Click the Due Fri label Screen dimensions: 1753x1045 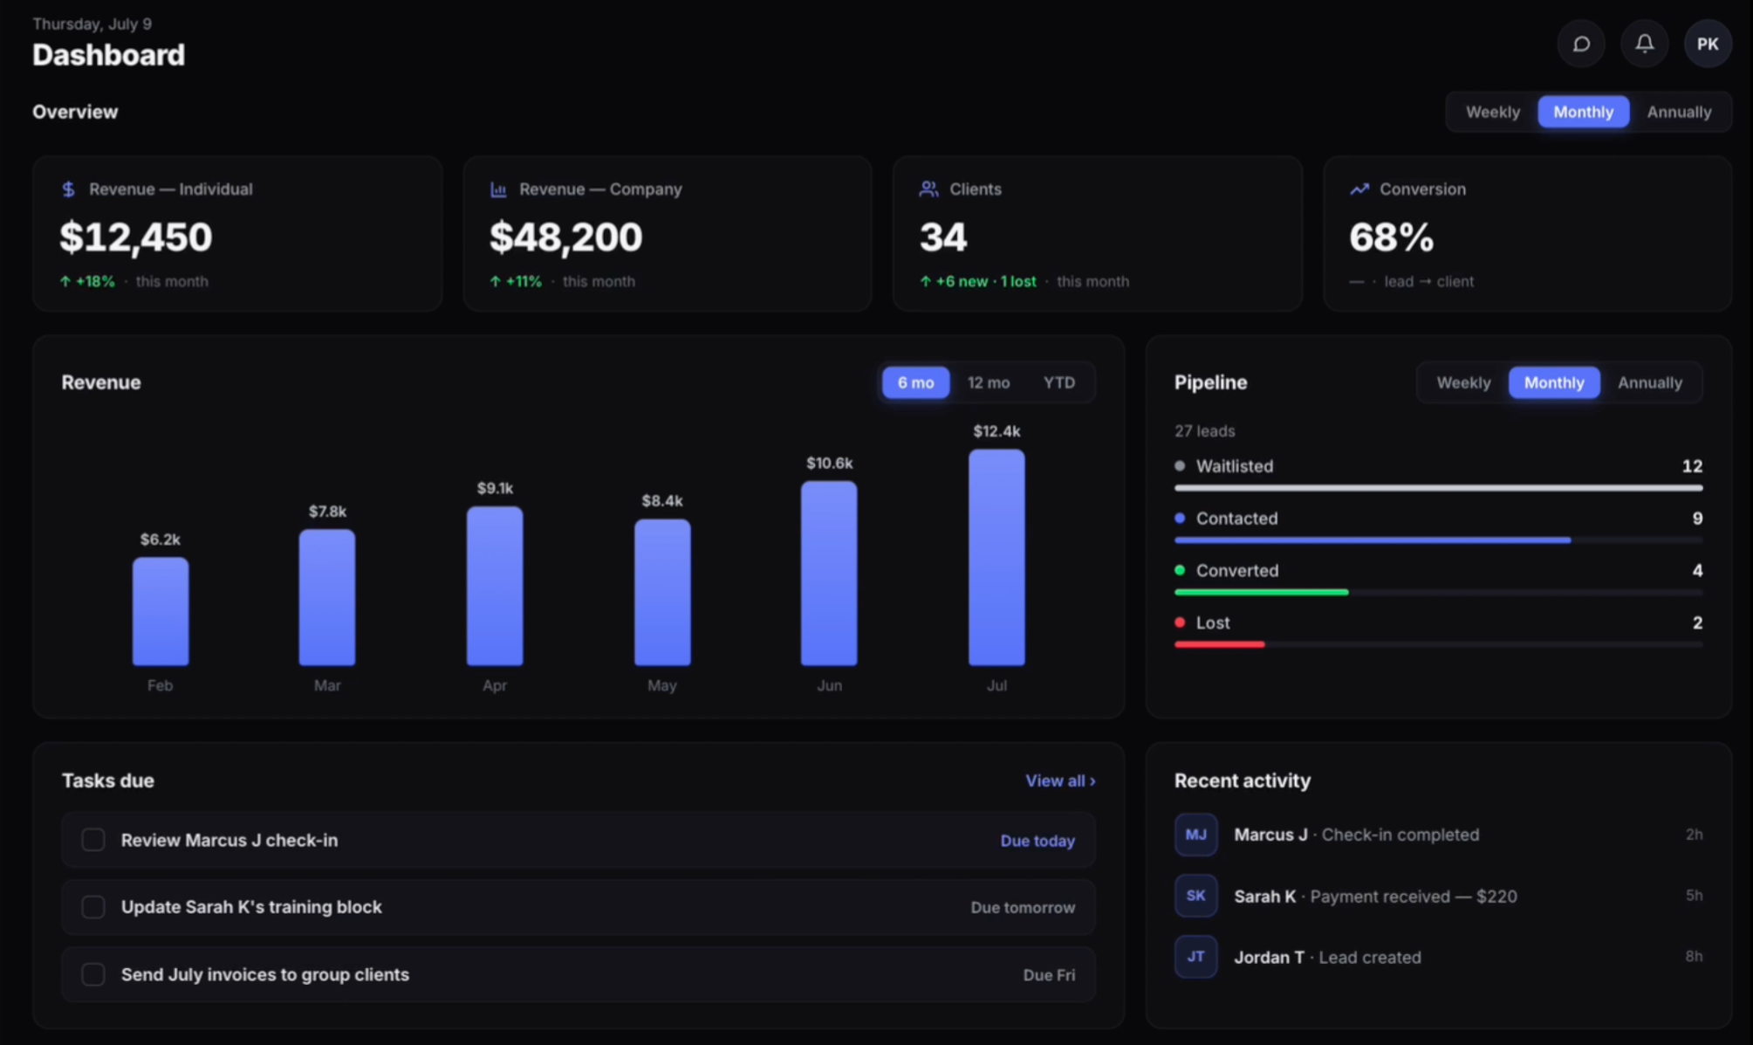[x=1049, y=975]
